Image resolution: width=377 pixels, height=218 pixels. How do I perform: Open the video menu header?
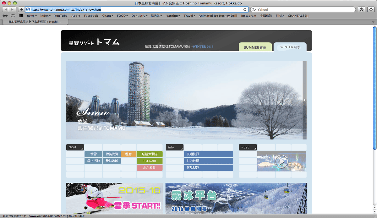point(248,147)
